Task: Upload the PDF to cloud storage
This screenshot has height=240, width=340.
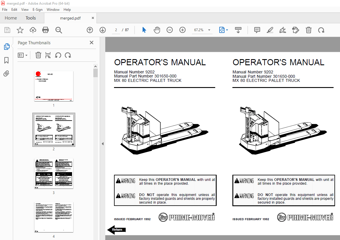Action: 33,30
